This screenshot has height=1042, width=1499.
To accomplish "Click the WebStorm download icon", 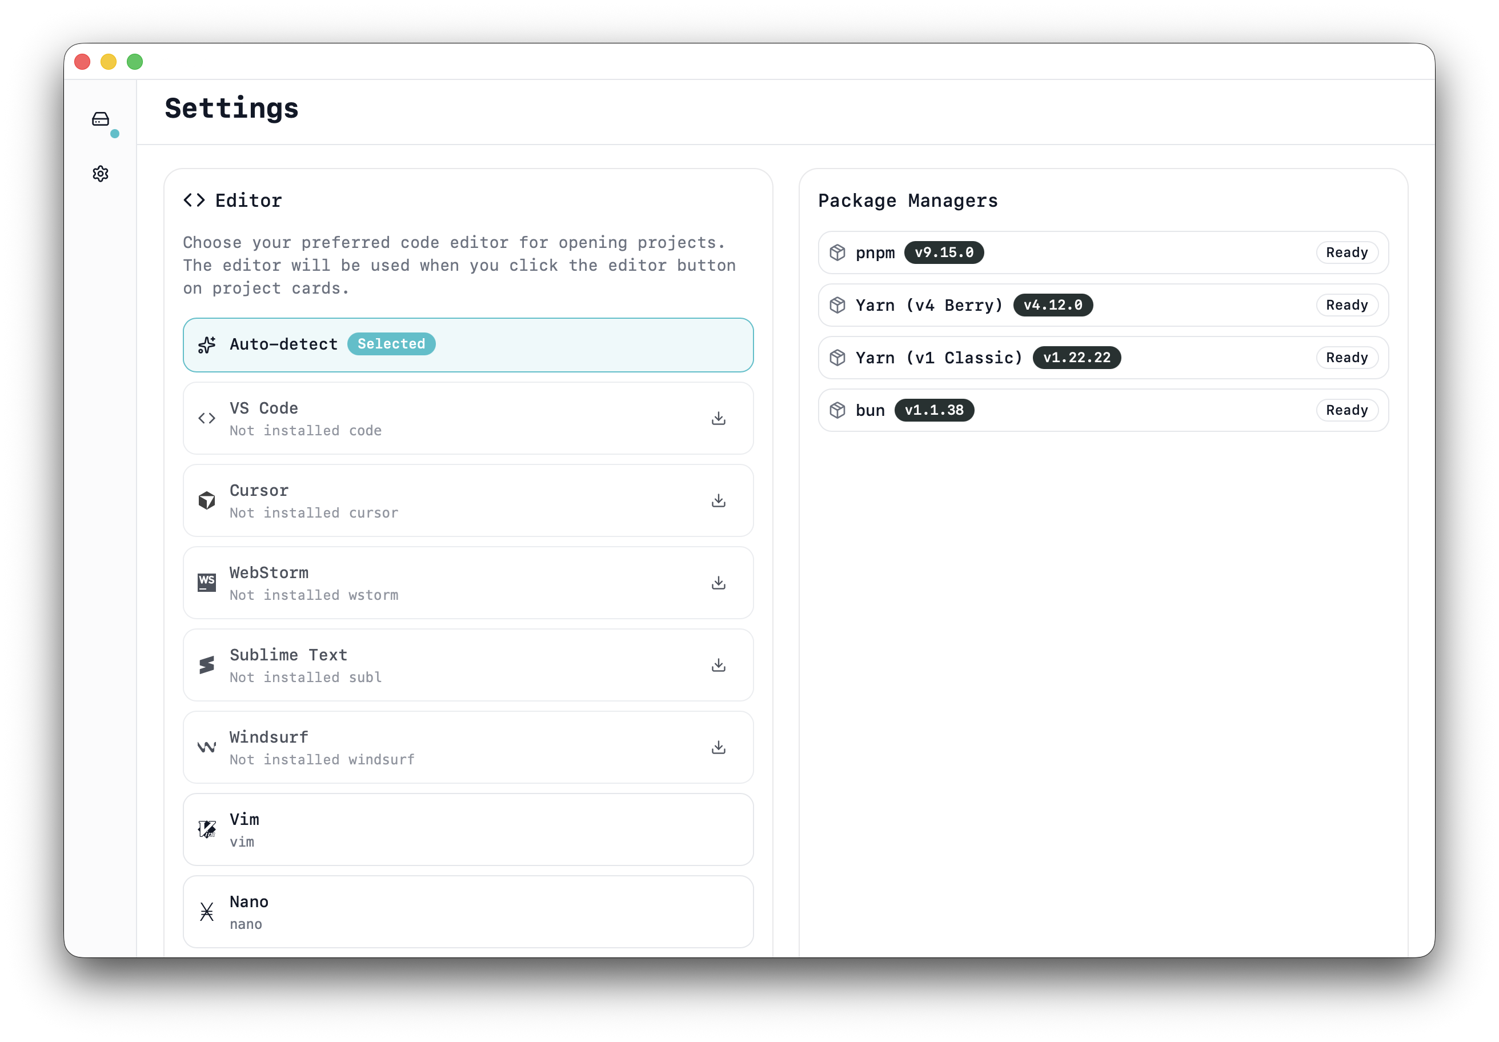I will click(x=718, y=583).
